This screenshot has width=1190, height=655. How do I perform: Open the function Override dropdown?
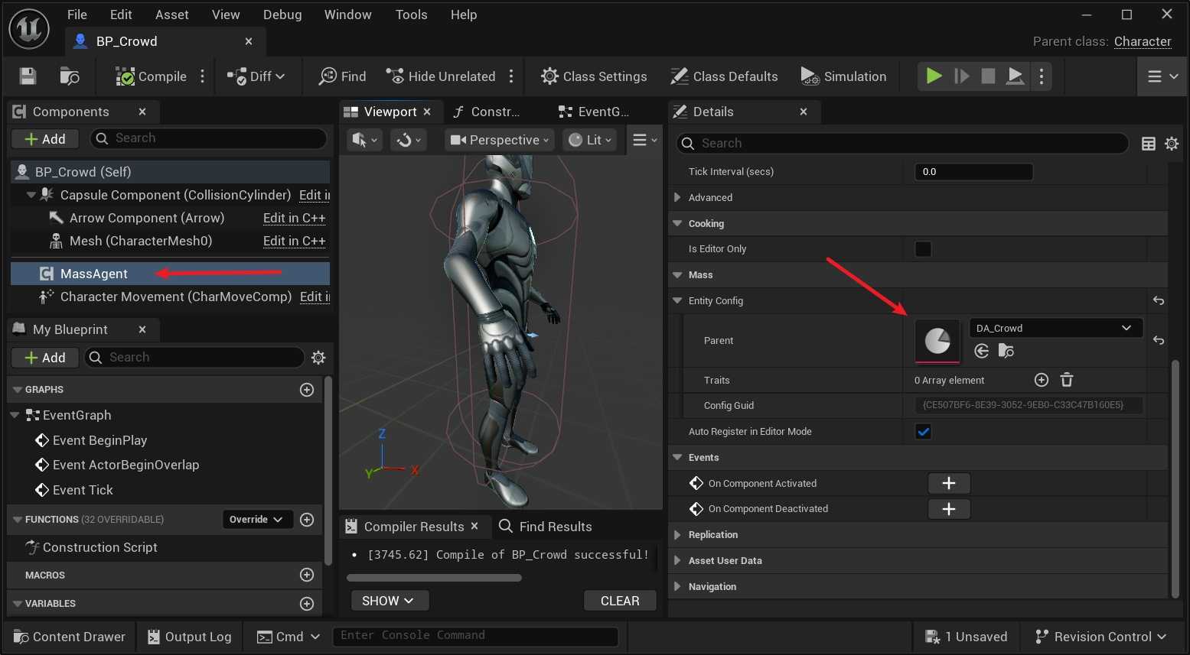256,520
